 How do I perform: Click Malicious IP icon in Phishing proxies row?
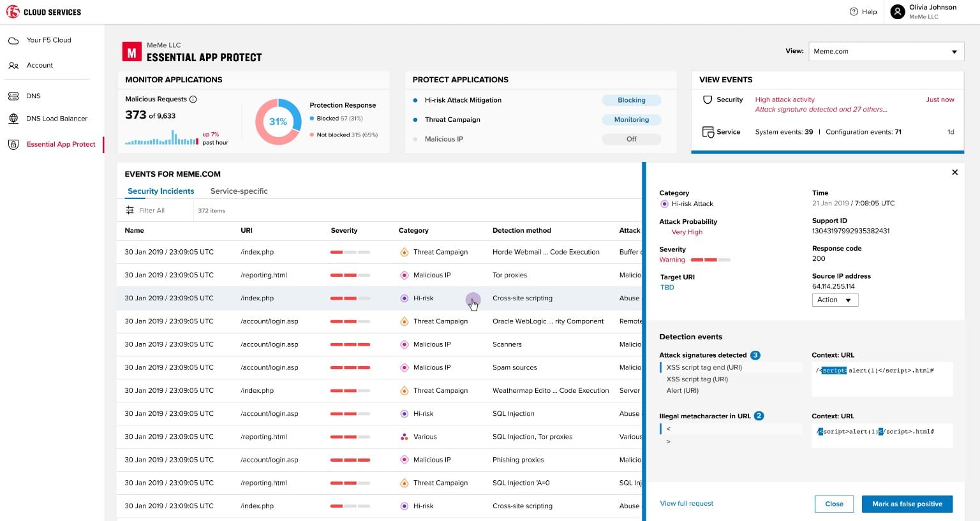click(x=404, y=460)
